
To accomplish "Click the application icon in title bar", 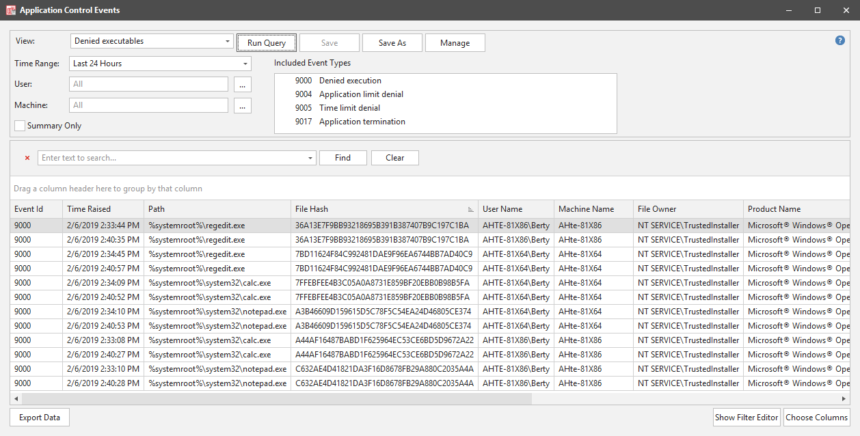I will (x=10, y=10).
